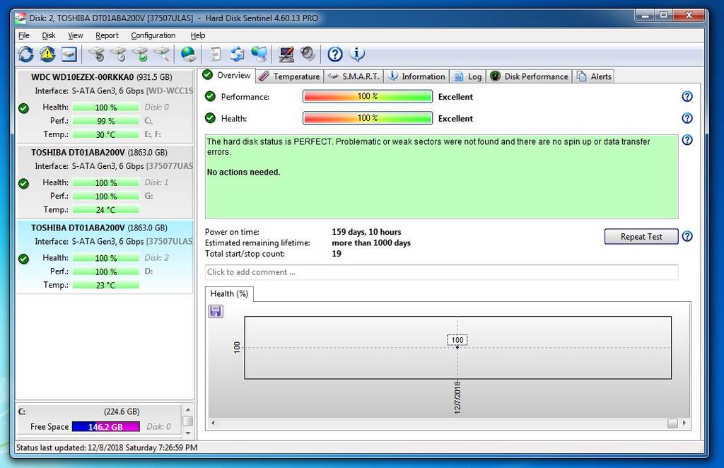Click the yellow warning refresh toolbar icon
724x468 pixels.
pos(47,54)
